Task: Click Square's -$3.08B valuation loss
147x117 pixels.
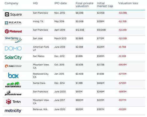Action: coord(122,13)
